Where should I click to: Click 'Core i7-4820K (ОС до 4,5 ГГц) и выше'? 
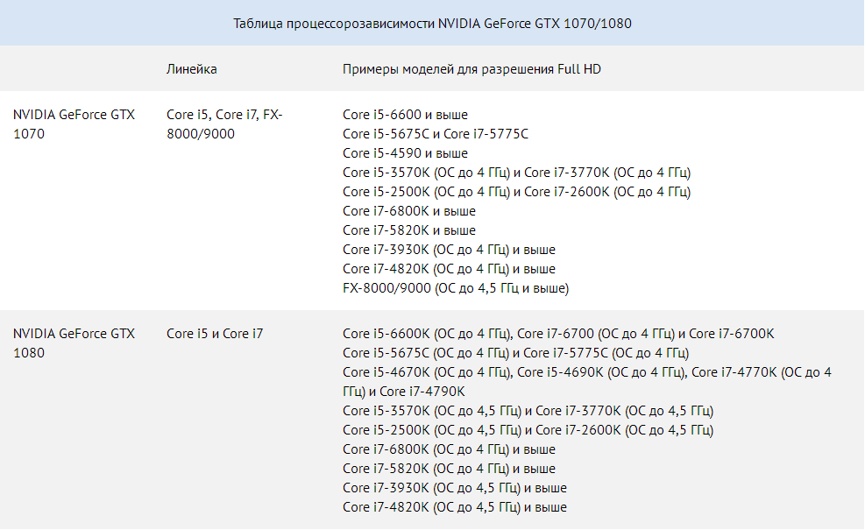pos(455,507)
